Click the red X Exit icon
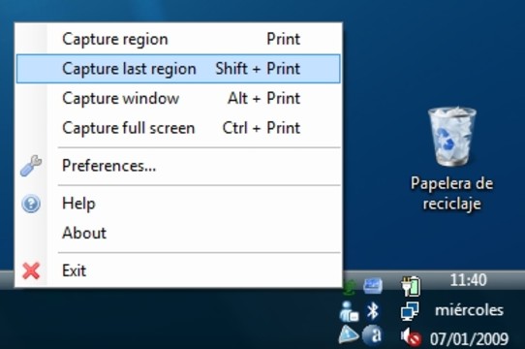Image resolution: width=525 pixels, height=349 pixels. [31, 270]
